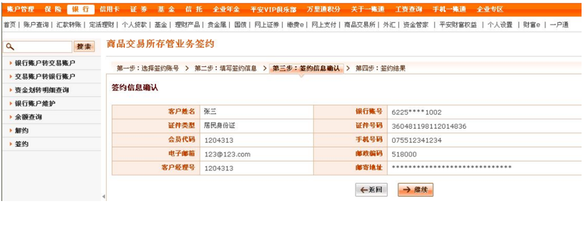The height and width of the screenshot is (232, 584).
Task: Click the 搜索 search button
Action: coord(84,46)
